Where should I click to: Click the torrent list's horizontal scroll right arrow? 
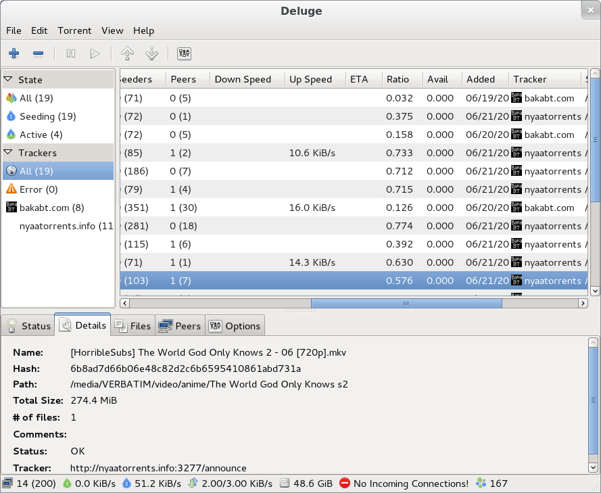point(583,303)
